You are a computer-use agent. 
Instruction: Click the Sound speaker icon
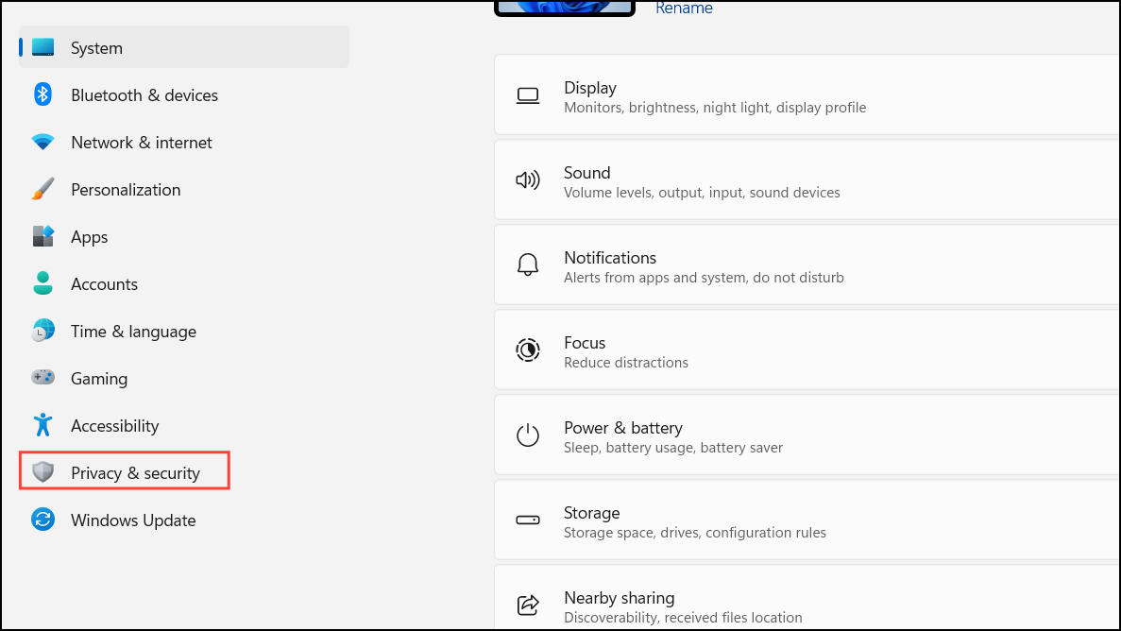(x=527, y=181)
